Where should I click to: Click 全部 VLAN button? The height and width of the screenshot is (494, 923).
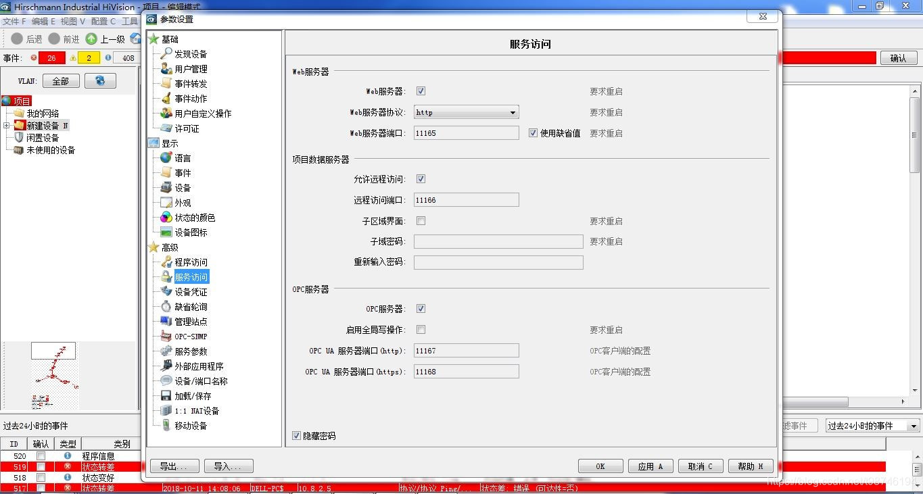[x=61, y=81]
